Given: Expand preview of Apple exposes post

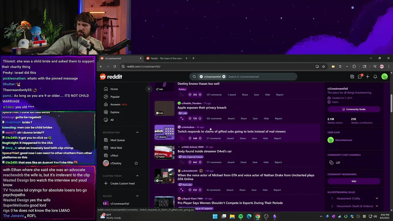Looking at the screenshot, I should (x=182, y=118).
